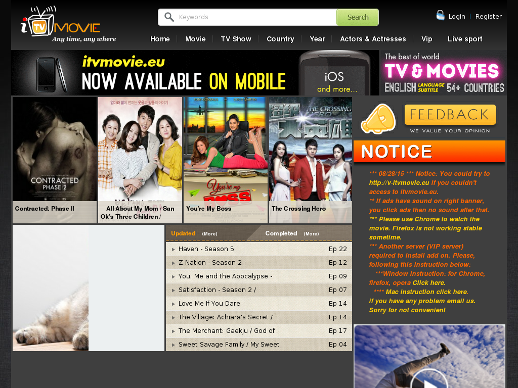Click (More) next to Updated
The height and width of the screenshot is (388, 518).
pyautogui.click(x=210, y=233)
